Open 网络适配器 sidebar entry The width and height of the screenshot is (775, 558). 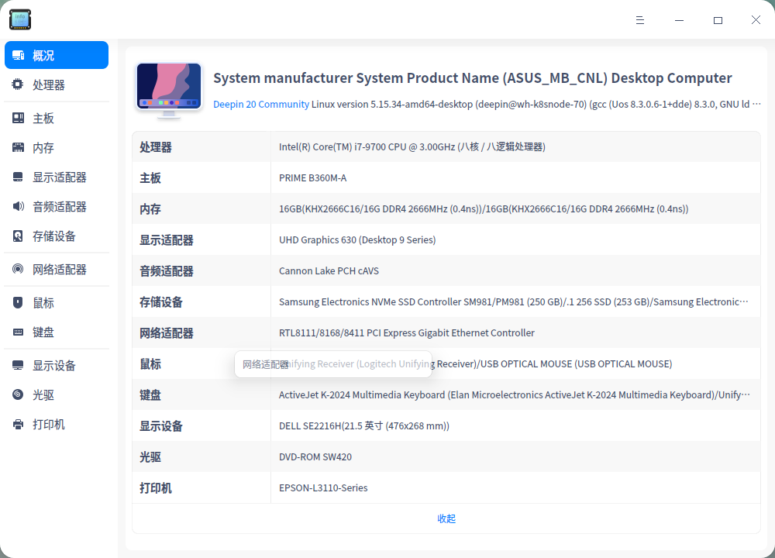click(x=57, y=270)
